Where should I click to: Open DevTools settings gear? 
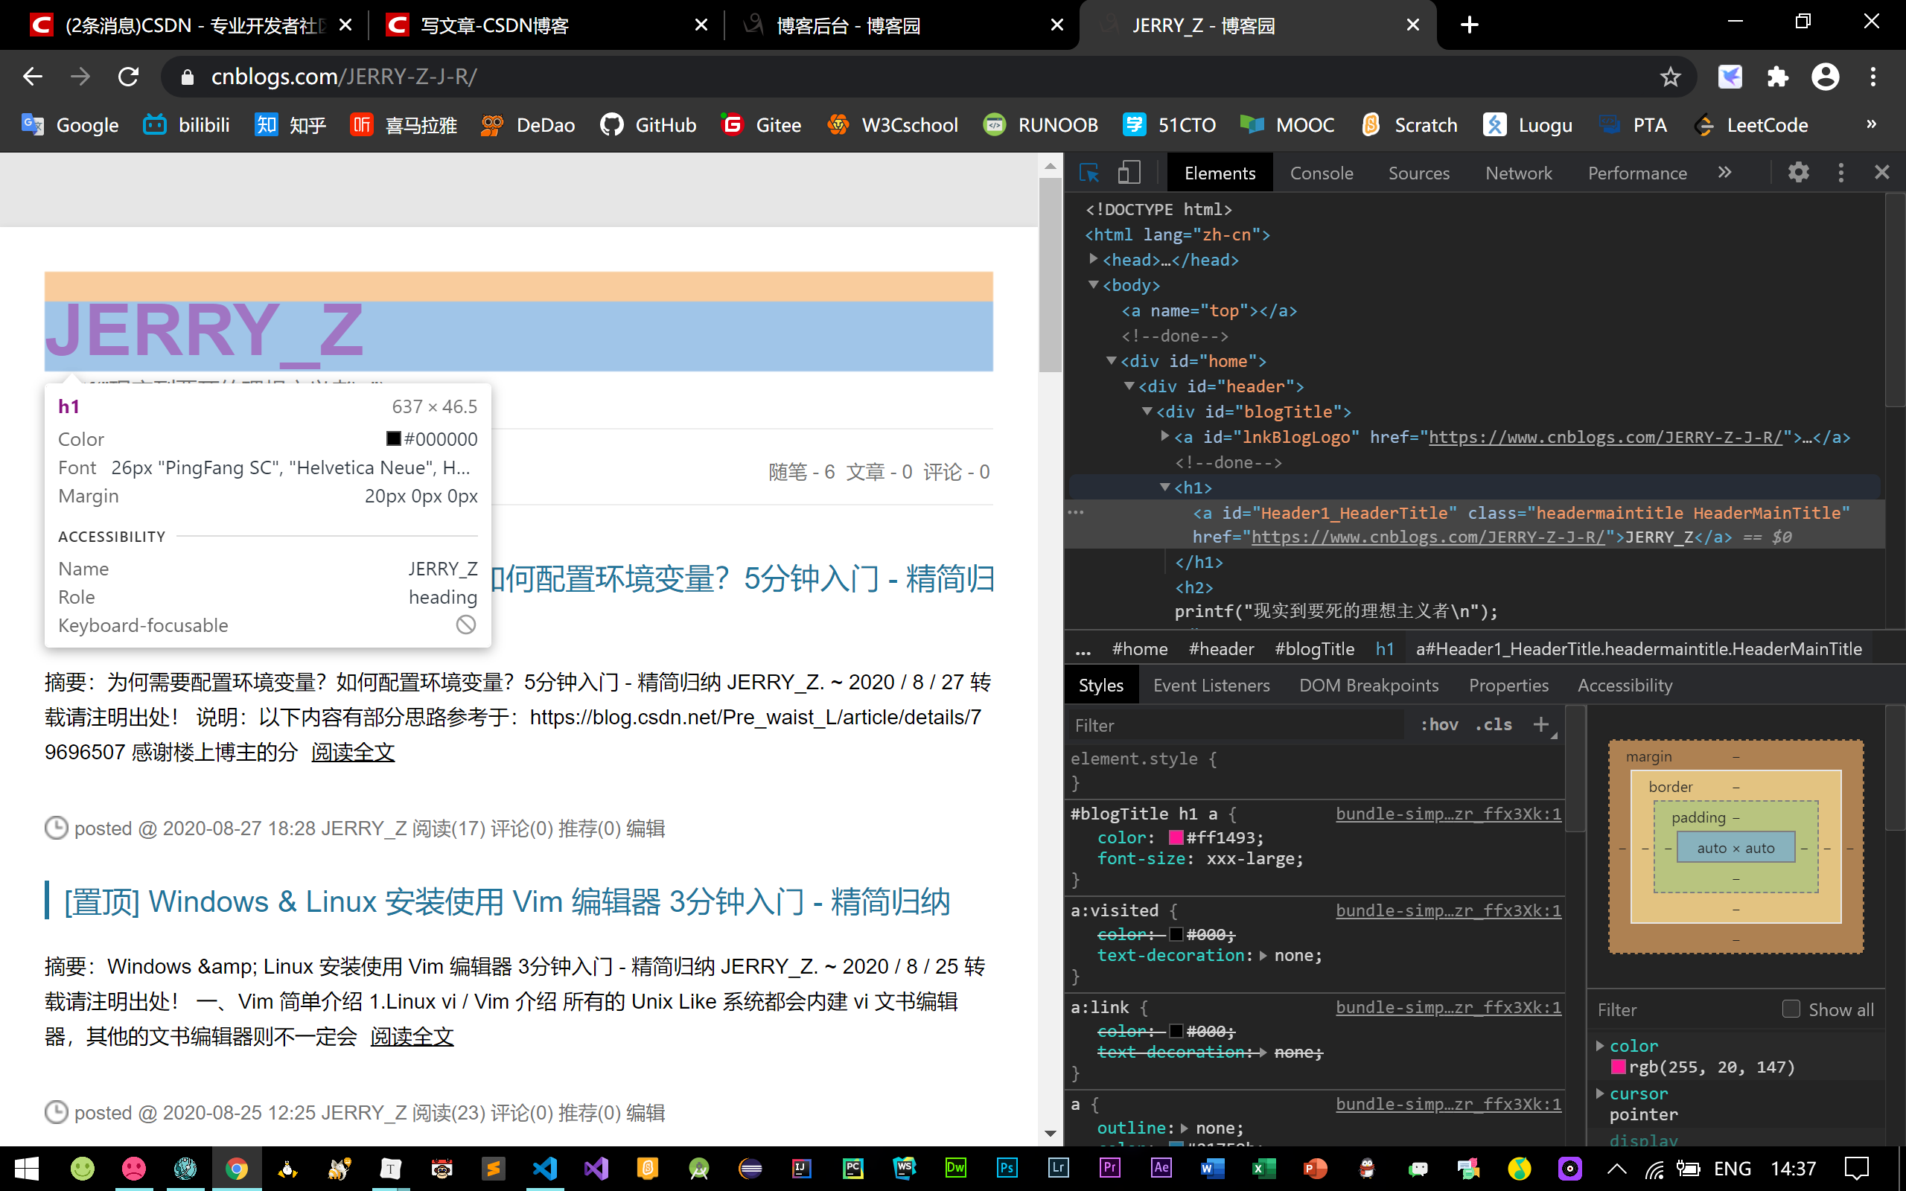1798,172
